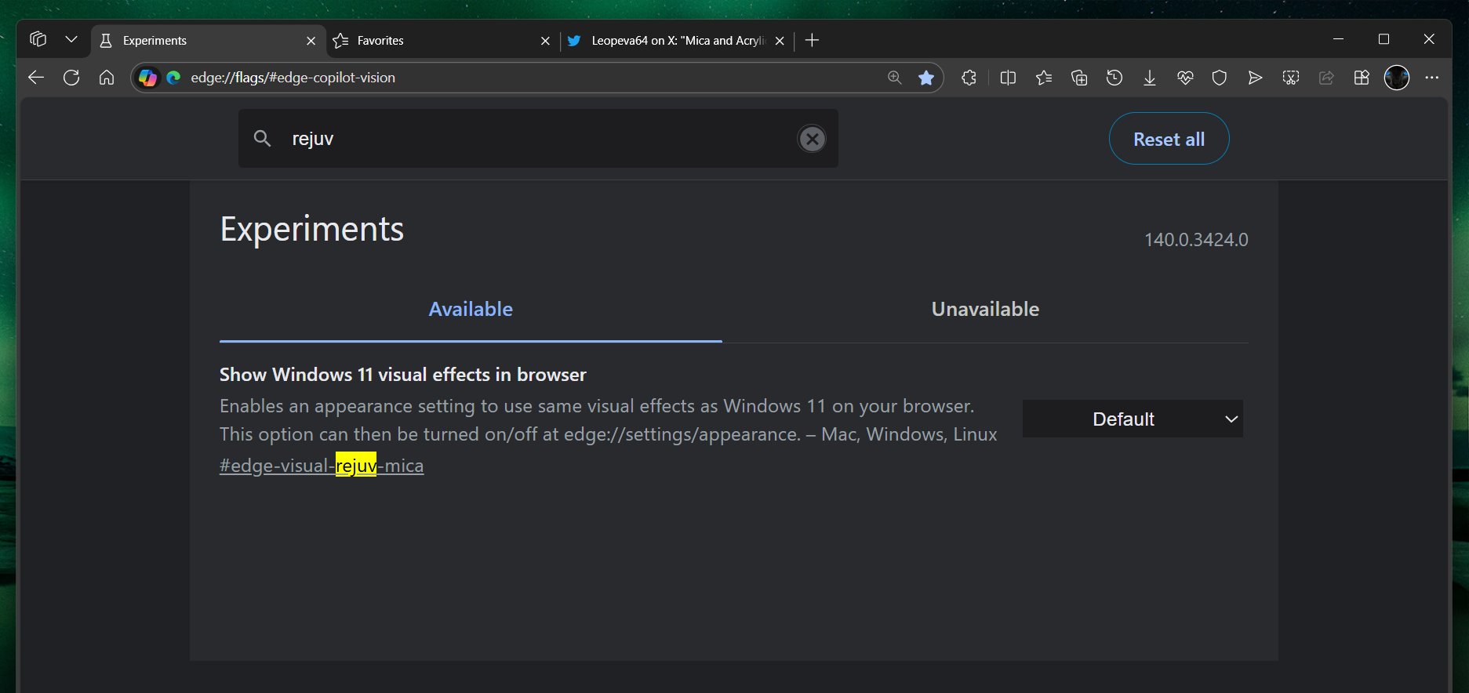Open Downloads from the toolbar
The image size is (1469, 693).
(1150, 78)
